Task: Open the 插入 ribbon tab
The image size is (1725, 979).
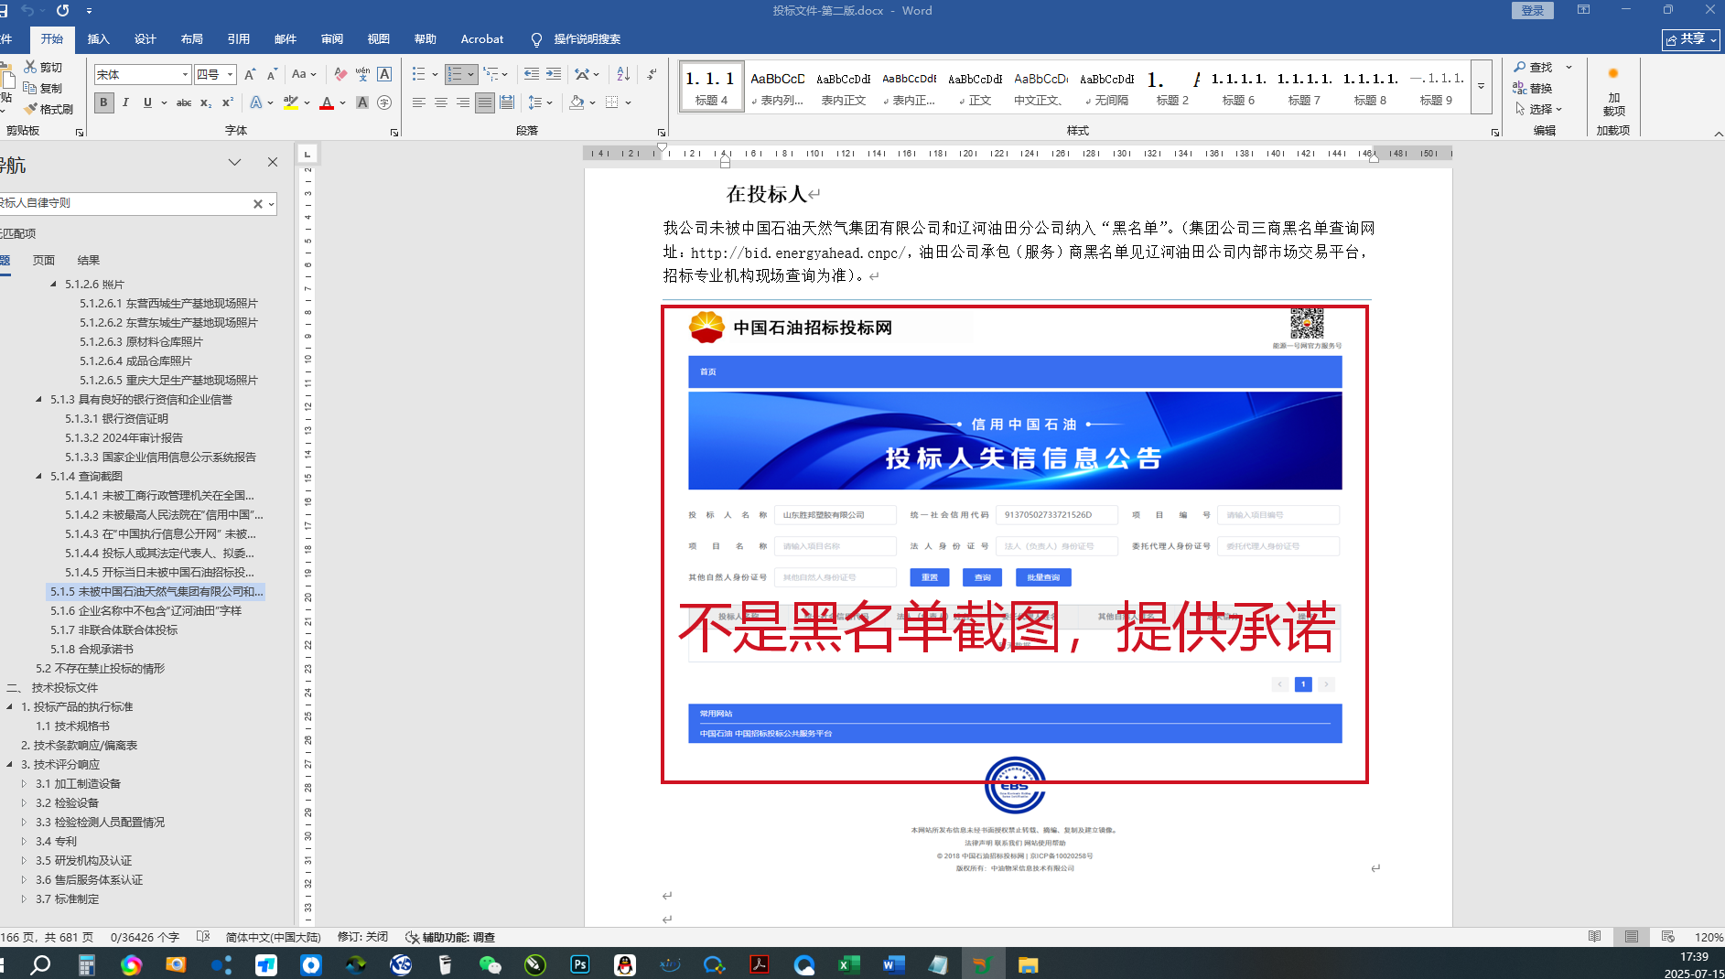Action: coord(98,38)
